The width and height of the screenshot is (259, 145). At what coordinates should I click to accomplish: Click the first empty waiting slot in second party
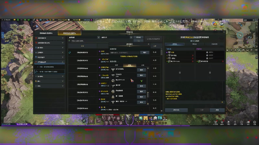[x=210, y=52]
